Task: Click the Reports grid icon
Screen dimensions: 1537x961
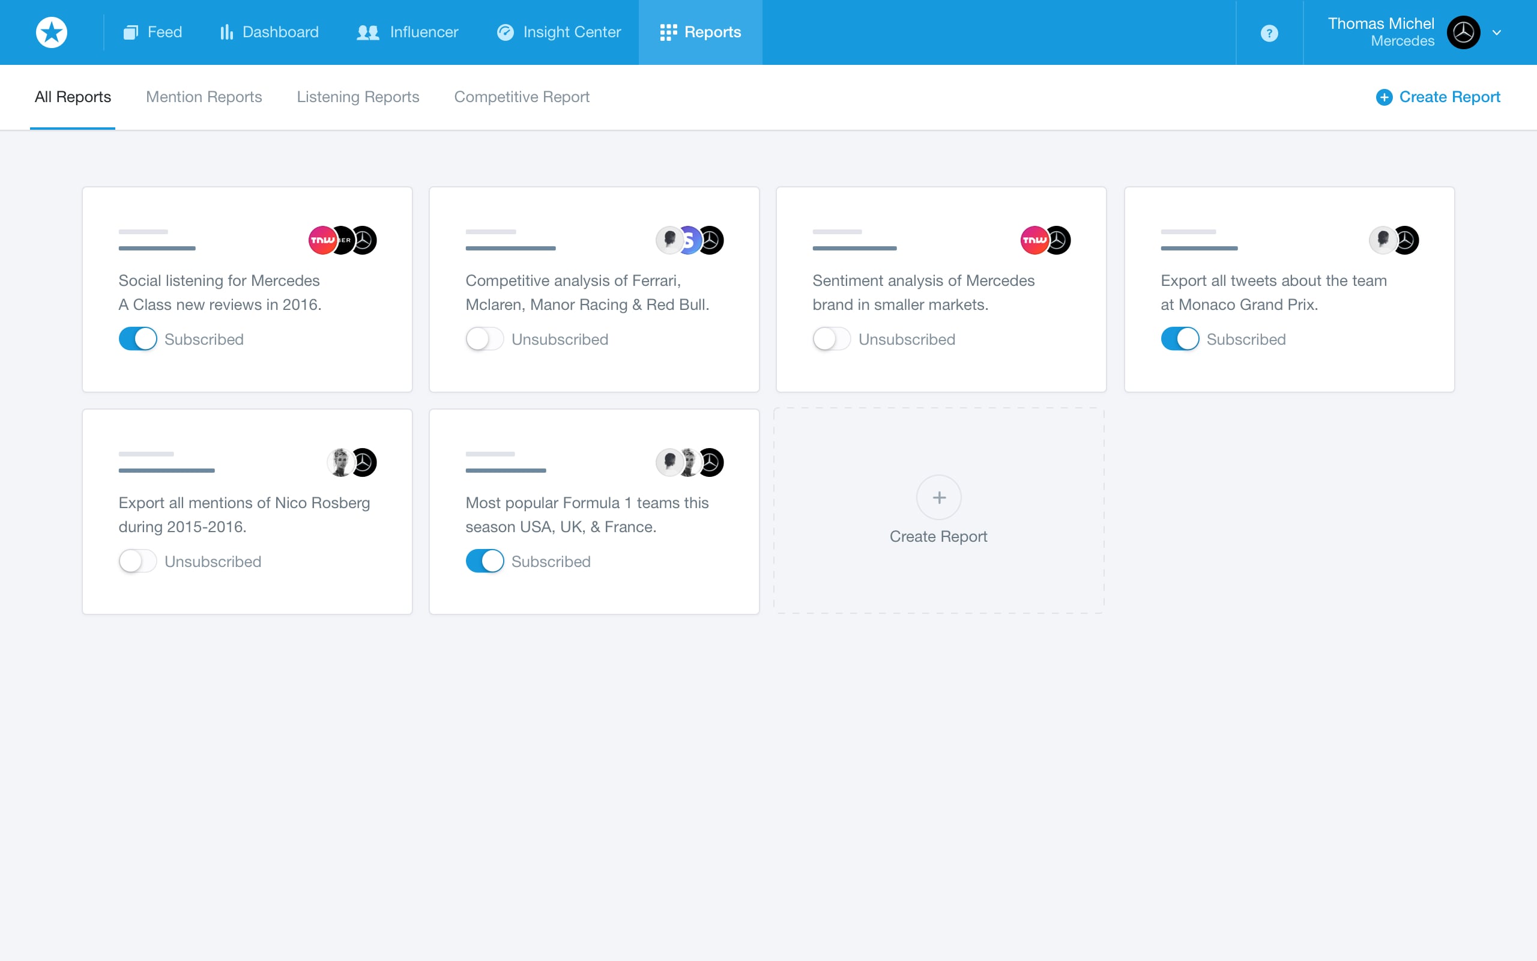Action: tap(668, 32)
